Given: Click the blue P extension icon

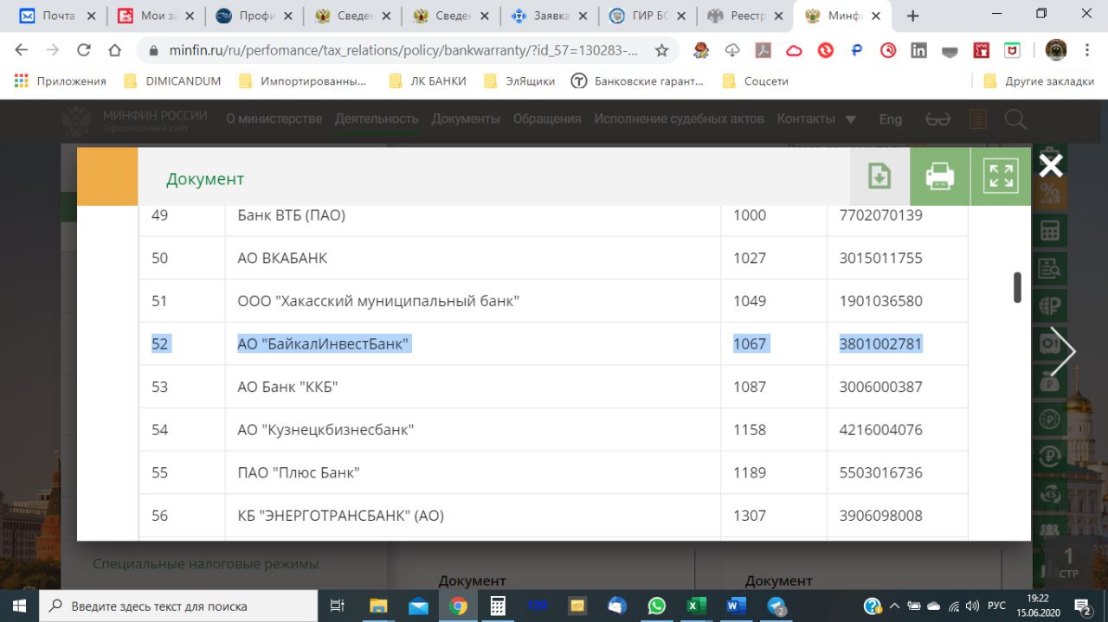Looking at the screenshot, I should (x=857, y=50).
